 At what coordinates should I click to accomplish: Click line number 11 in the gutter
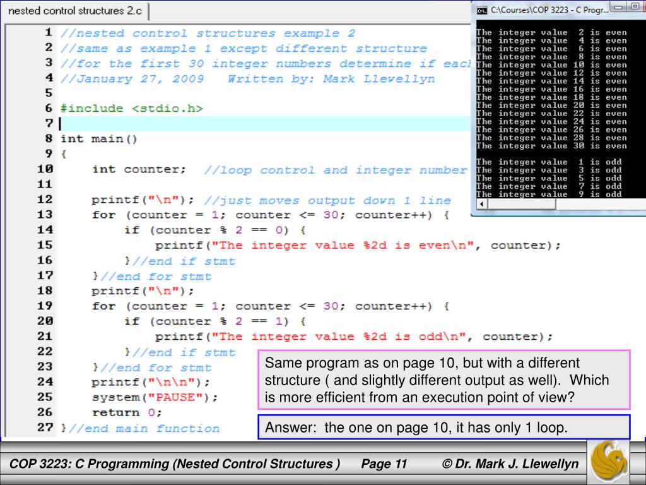coord(45,184)
